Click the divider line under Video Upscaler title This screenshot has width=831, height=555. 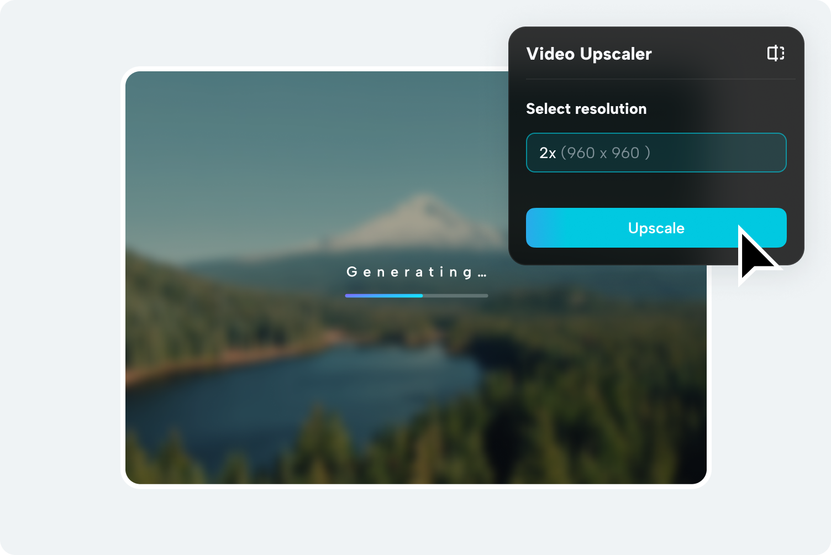click(660, 79)
